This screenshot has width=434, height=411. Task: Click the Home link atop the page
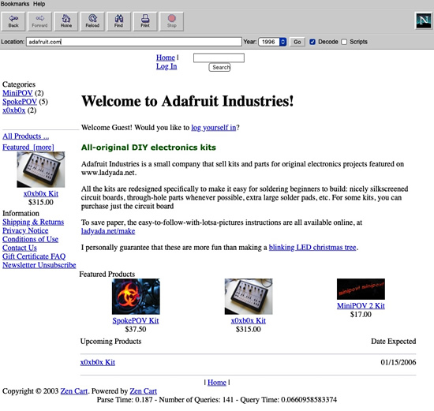[166, 58]
